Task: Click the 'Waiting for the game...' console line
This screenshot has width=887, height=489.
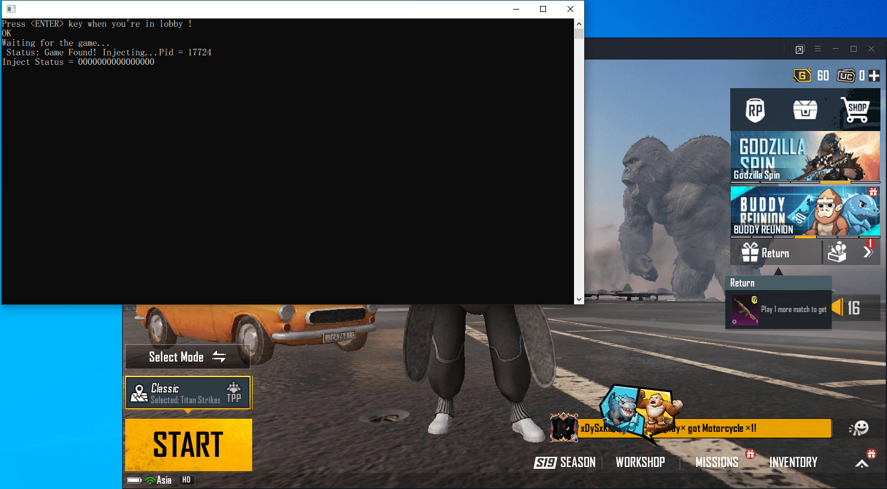Action: coord(55,43)
